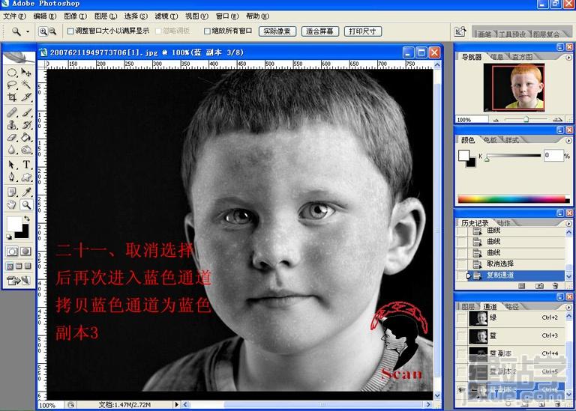Enable 调整窗口大小以满屏显示 checkbox
This screenshot has height=411, width=576.
coord(70,31)
